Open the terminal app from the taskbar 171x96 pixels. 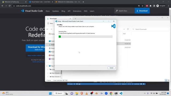point(116,93)
